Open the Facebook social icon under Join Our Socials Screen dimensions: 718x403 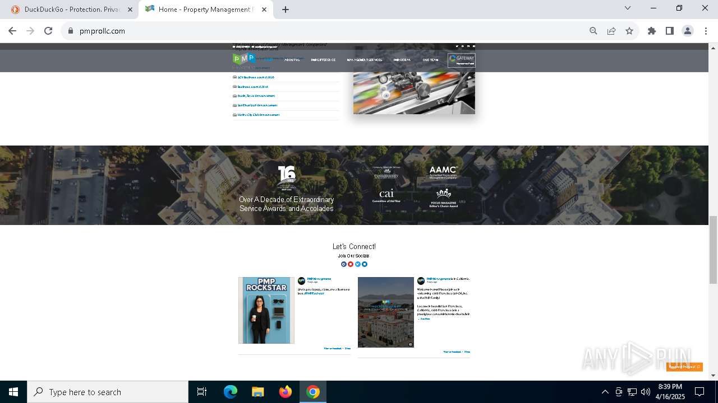[x=344, y=264]
